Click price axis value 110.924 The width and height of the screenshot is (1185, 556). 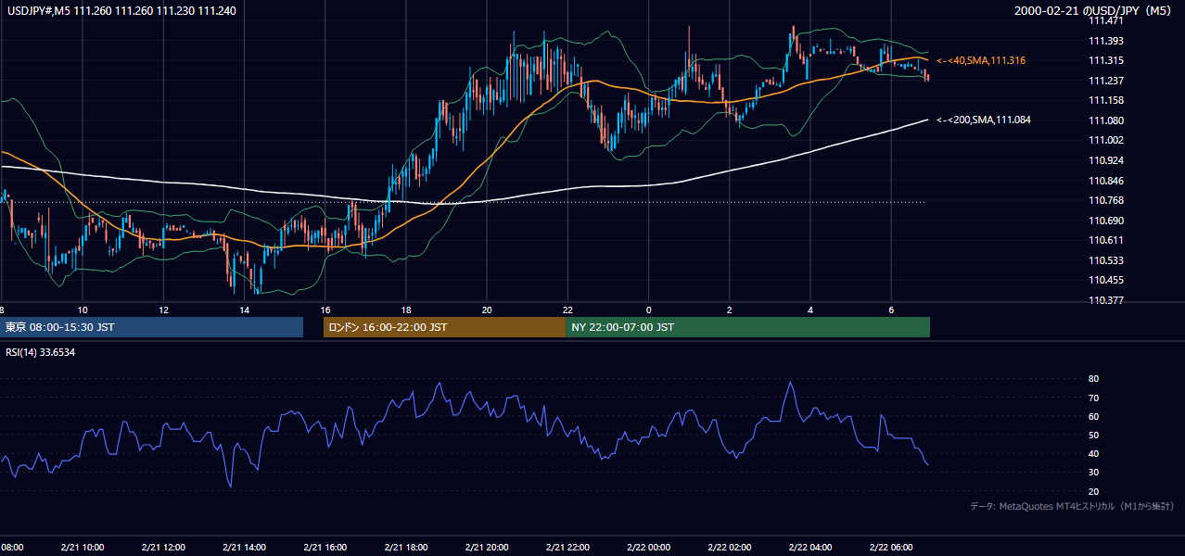coord(1106,160)
